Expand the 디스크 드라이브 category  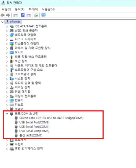(x=7, y=40)
